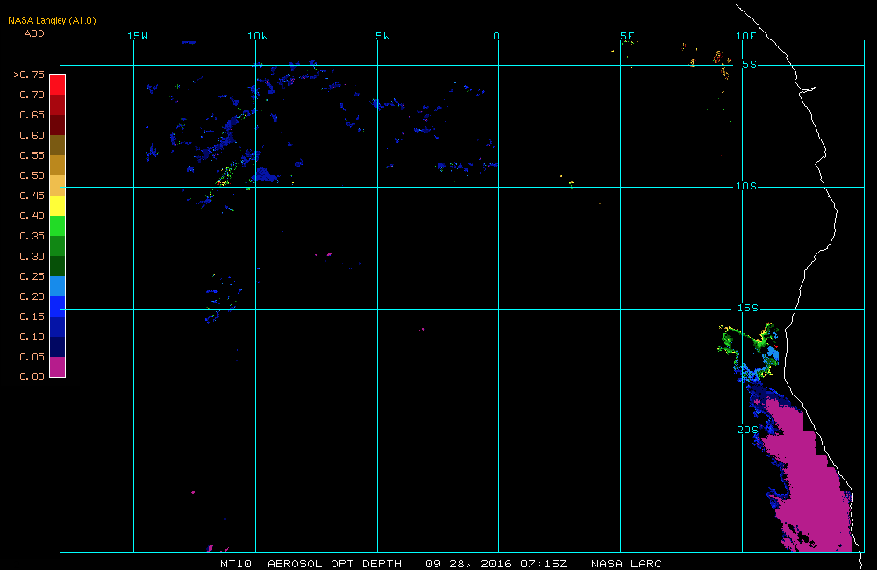Click the 15S latitude label
Screen dimensions: 877x570
(x=748, y=308)
